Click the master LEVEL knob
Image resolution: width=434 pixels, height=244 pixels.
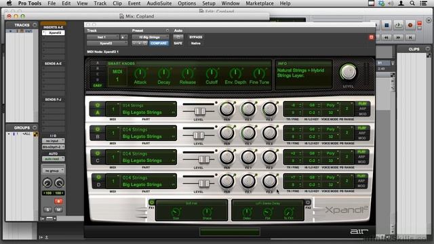pos(348,72)
